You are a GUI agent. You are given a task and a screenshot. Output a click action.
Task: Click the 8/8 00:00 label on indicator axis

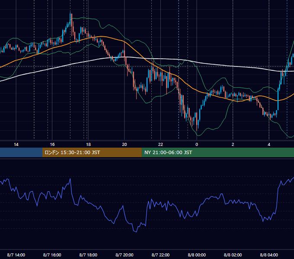click(x=197, y=255)
